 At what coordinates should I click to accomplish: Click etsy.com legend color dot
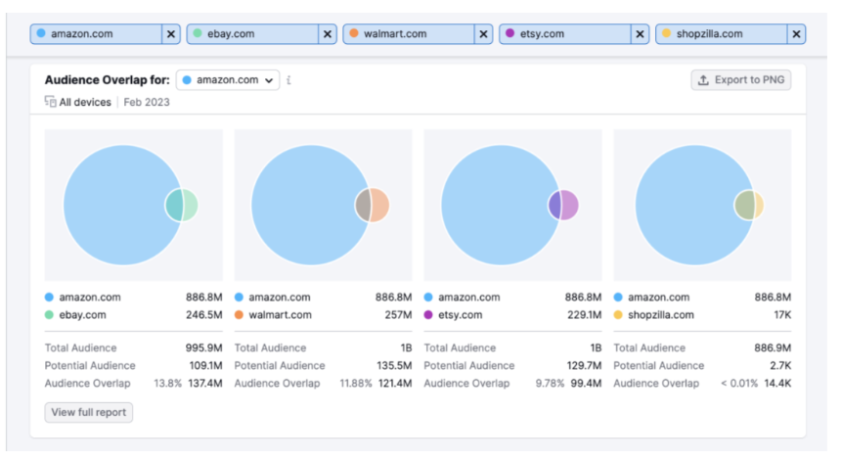[x=428, y=315]
